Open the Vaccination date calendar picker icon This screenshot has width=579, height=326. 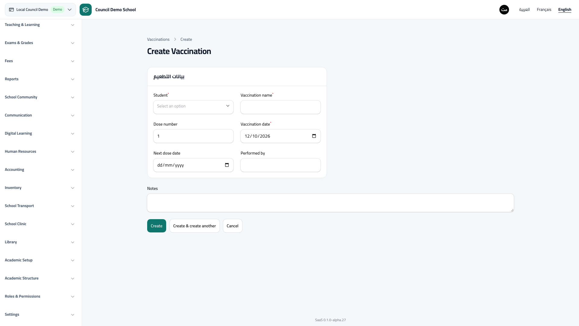coord(314,136)
